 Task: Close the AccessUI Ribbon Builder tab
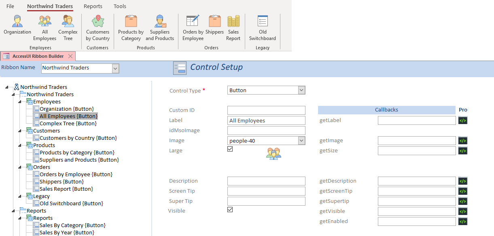pos(70,56)
